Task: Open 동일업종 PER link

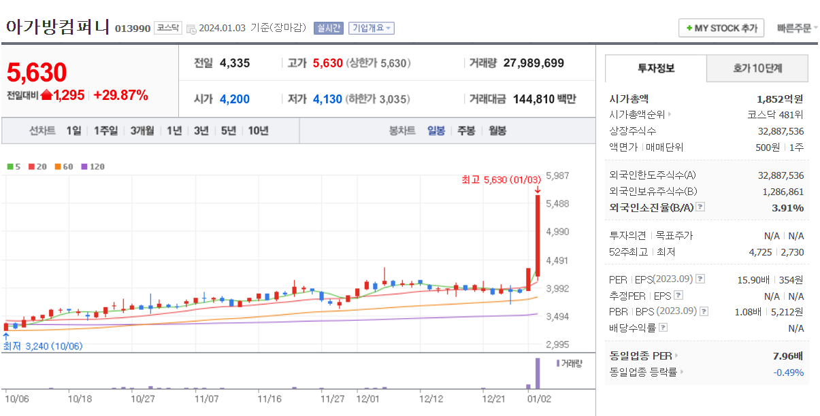Action: (640, 356)
